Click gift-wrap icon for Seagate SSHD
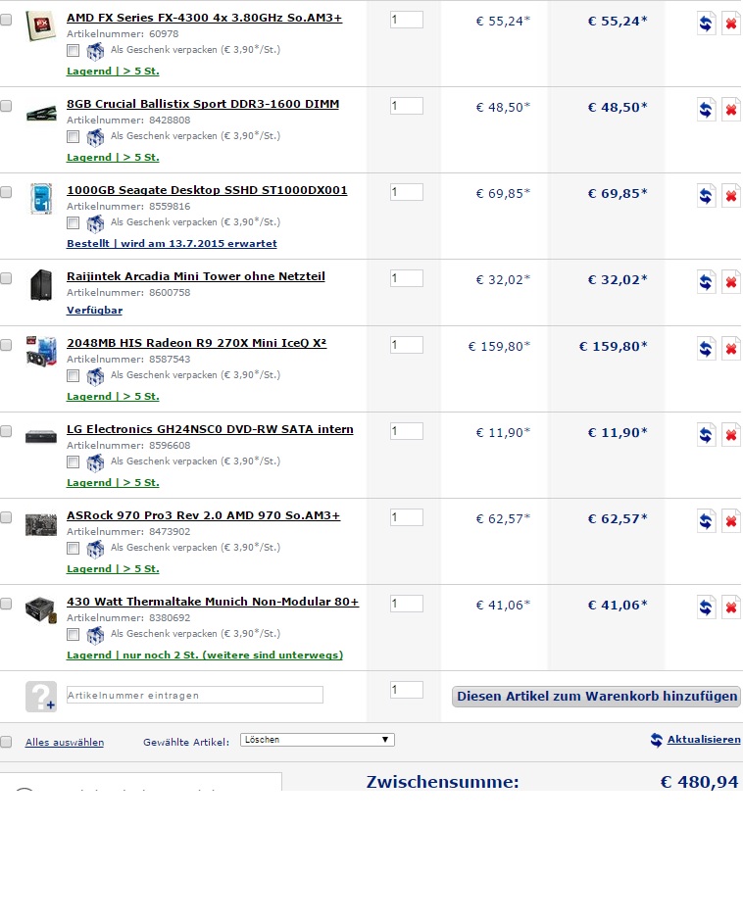The image size is (743, 923). (95, 223)
